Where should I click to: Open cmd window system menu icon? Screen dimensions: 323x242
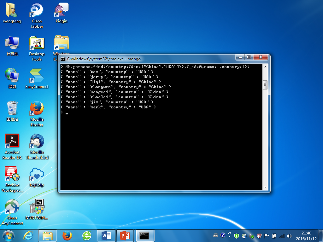click(63, 59)
